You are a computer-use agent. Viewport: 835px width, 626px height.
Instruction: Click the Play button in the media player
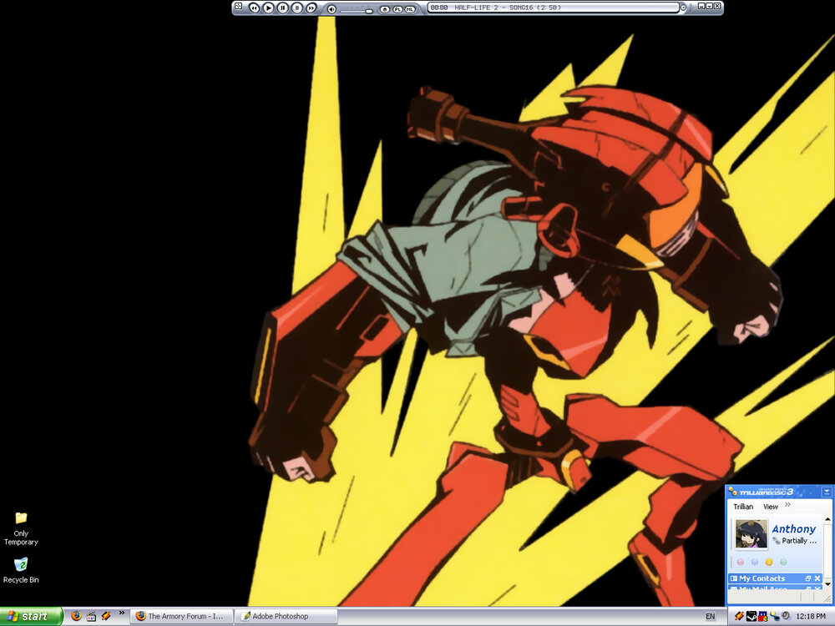click(268, 8)
